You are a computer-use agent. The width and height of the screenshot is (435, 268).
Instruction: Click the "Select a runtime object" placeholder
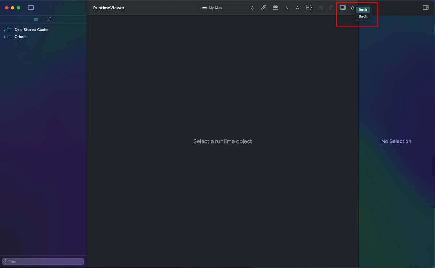[223, 141]
